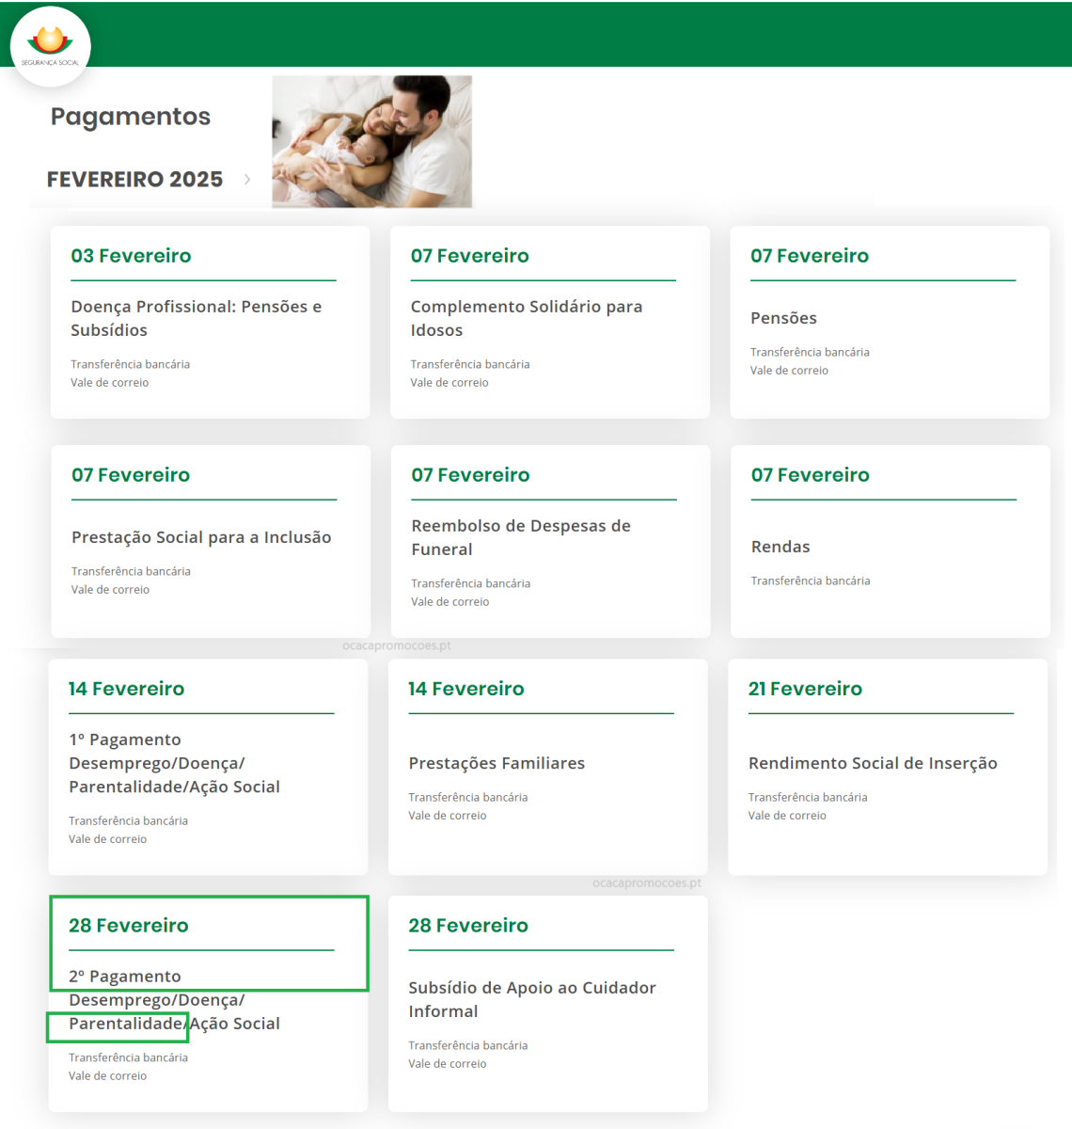Click Transferência bancária under Complemento Solidário

470,364
